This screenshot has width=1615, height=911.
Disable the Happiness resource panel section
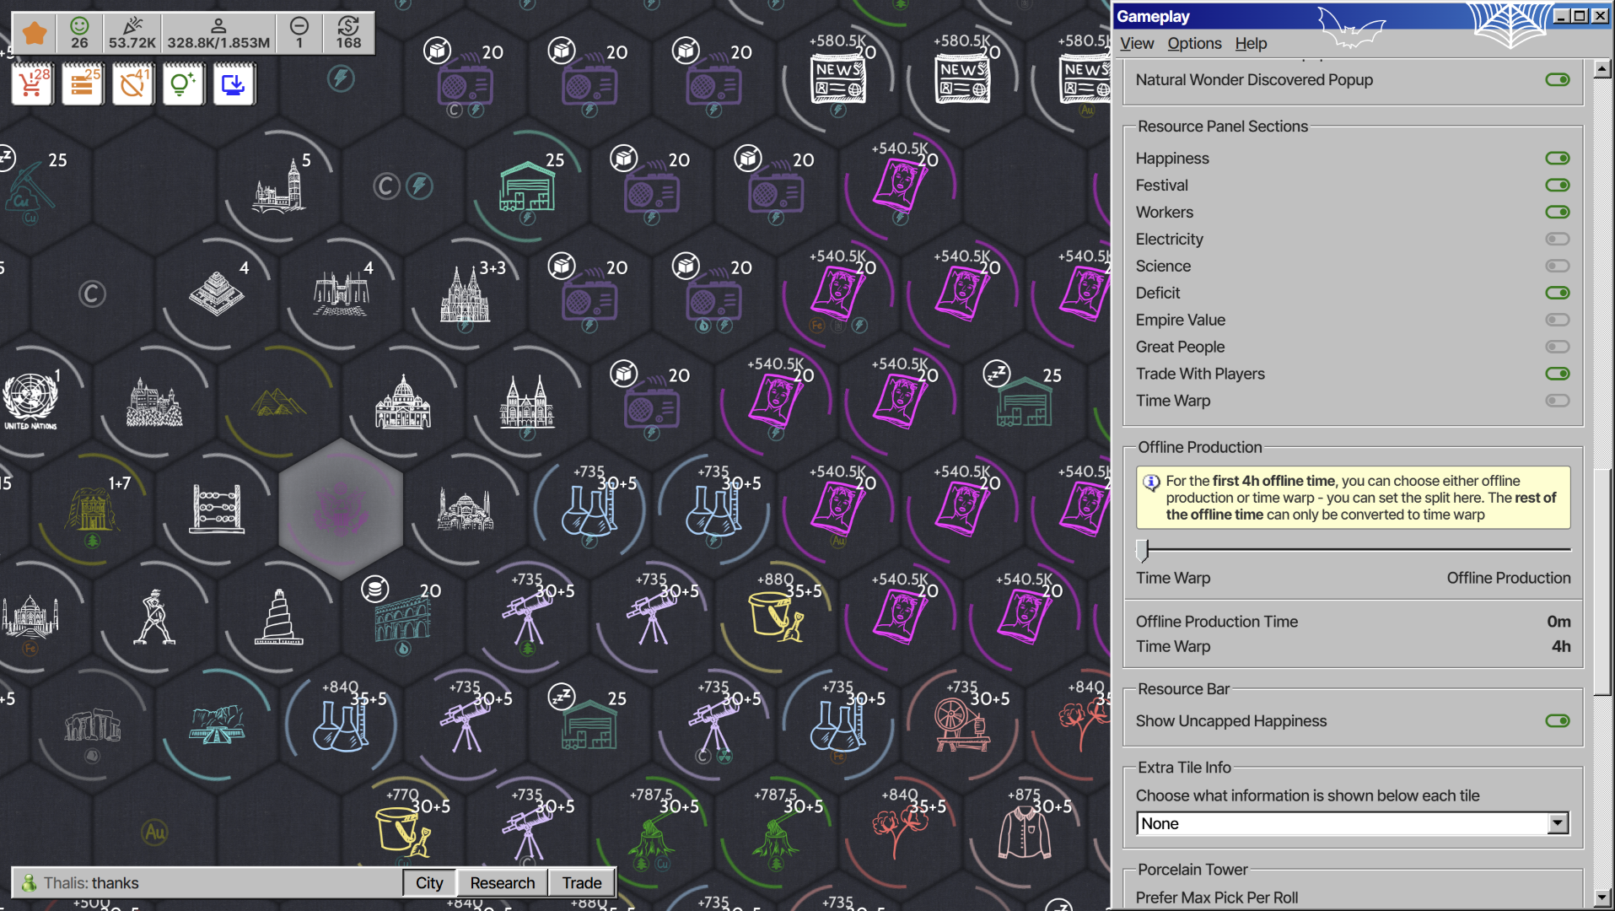(x=1557, y=159)
